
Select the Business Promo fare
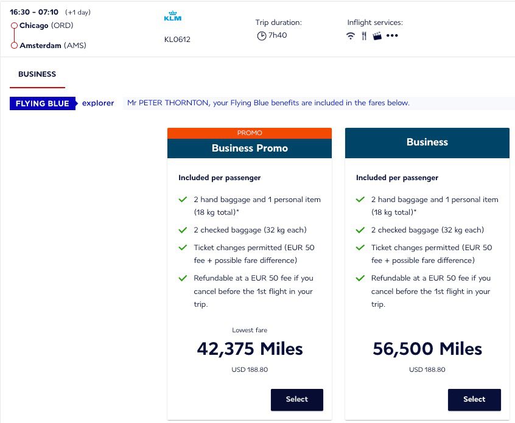pos(297,399)
